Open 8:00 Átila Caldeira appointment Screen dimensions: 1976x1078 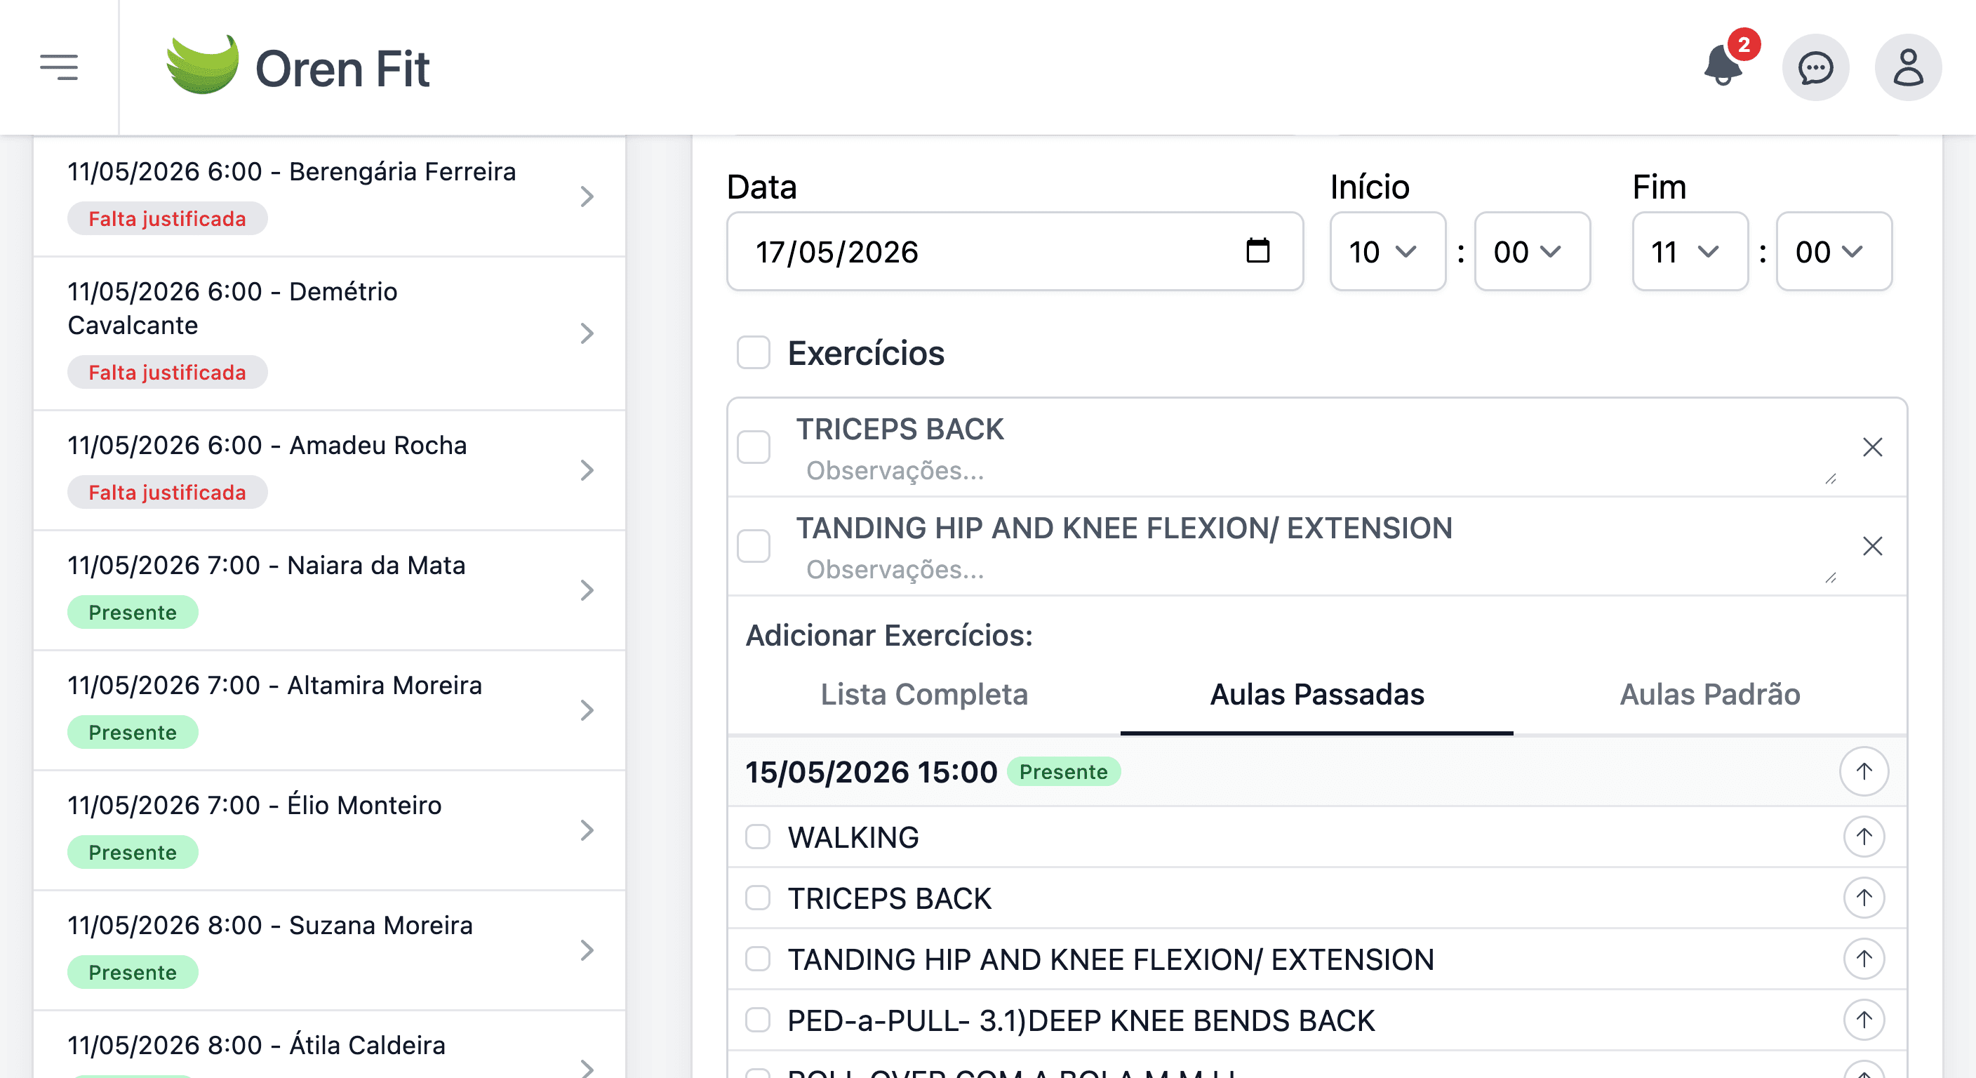(329, 1045)
